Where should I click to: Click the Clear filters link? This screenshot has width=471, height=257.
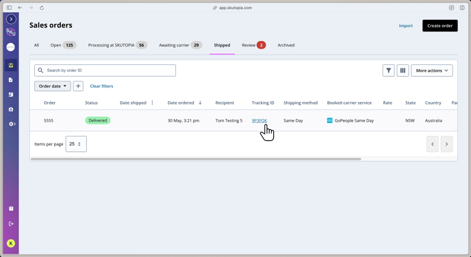[x=101, y=86]
